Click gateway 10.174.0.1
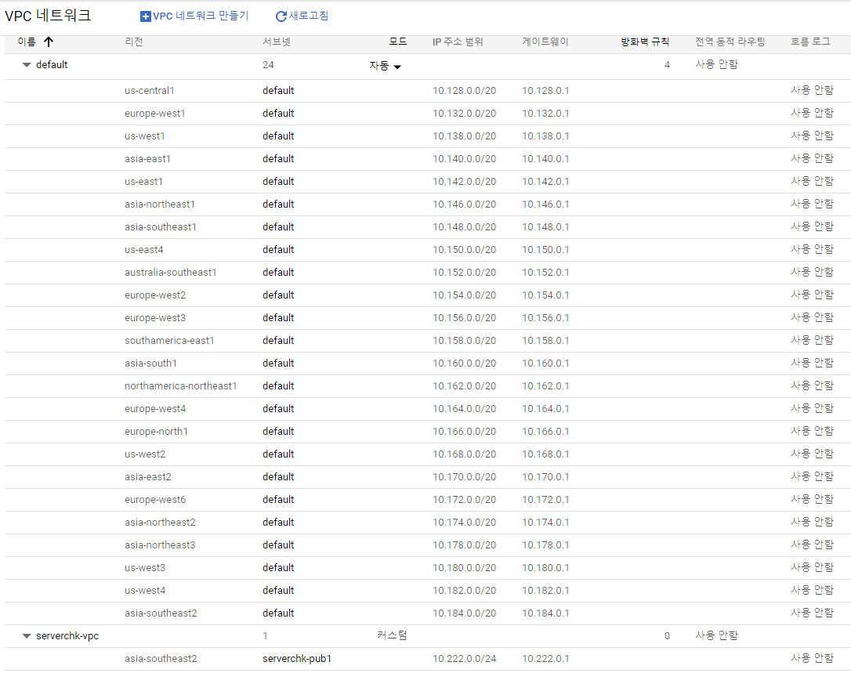This screenshot has height=691, width=851. 545,523
